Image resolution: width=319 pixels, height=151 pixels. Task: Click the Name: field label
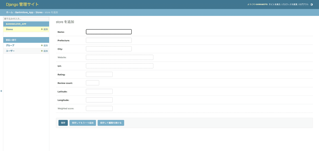click(x=61, y=32)
